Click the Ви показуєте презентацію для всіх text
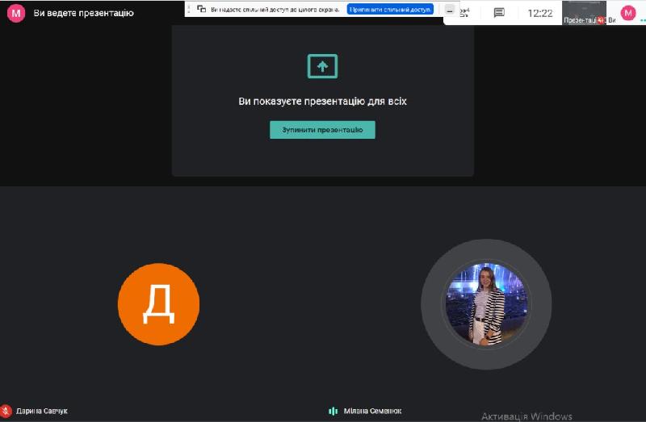The height and width of the screenshot is (422, 646). pyautogui.click(x=322, y=102)
